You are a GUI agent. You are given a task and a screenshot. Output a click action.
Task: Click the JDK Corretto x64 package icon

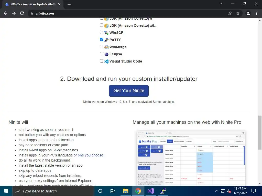click(106, 26)
